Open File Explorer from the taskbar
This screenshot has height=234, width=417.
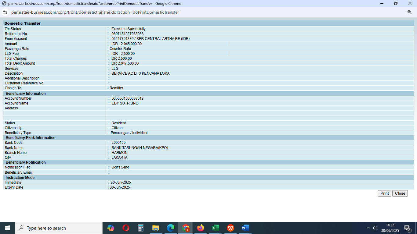[x=155, y=228]
